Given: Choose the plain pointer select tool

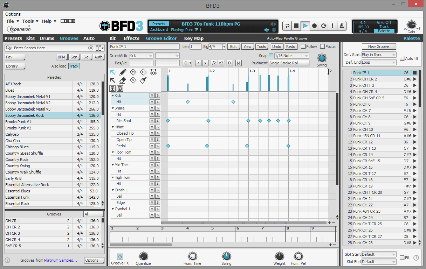Looking at the screenshot, I should (x=113, y=80).
